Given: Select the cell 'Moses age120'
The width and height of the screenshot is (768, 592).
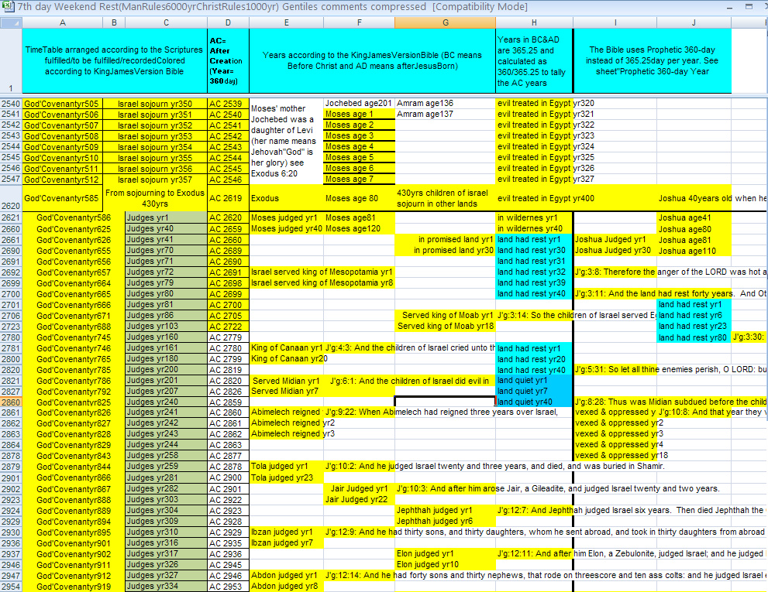Looking at the screenshot, I should tap(359, 228).
